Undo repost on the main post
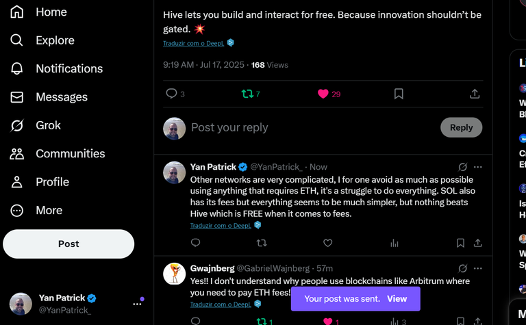The width and height of the screenshot is (526, 325). tap(247, 94)
